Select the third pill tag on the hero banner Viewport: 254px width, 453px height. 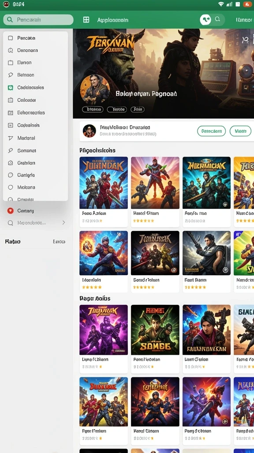click(x=138, y=109)
